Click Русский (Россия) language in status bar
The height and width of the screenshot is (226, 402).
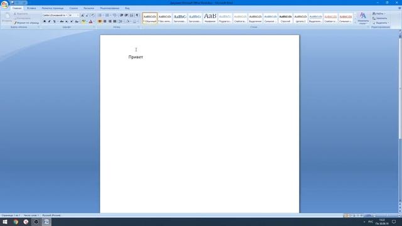[x=52, y=215]
